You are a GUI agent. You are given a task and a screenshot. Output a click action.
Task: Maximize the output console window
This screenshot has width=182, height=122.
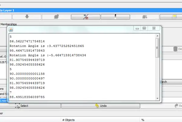144,29
